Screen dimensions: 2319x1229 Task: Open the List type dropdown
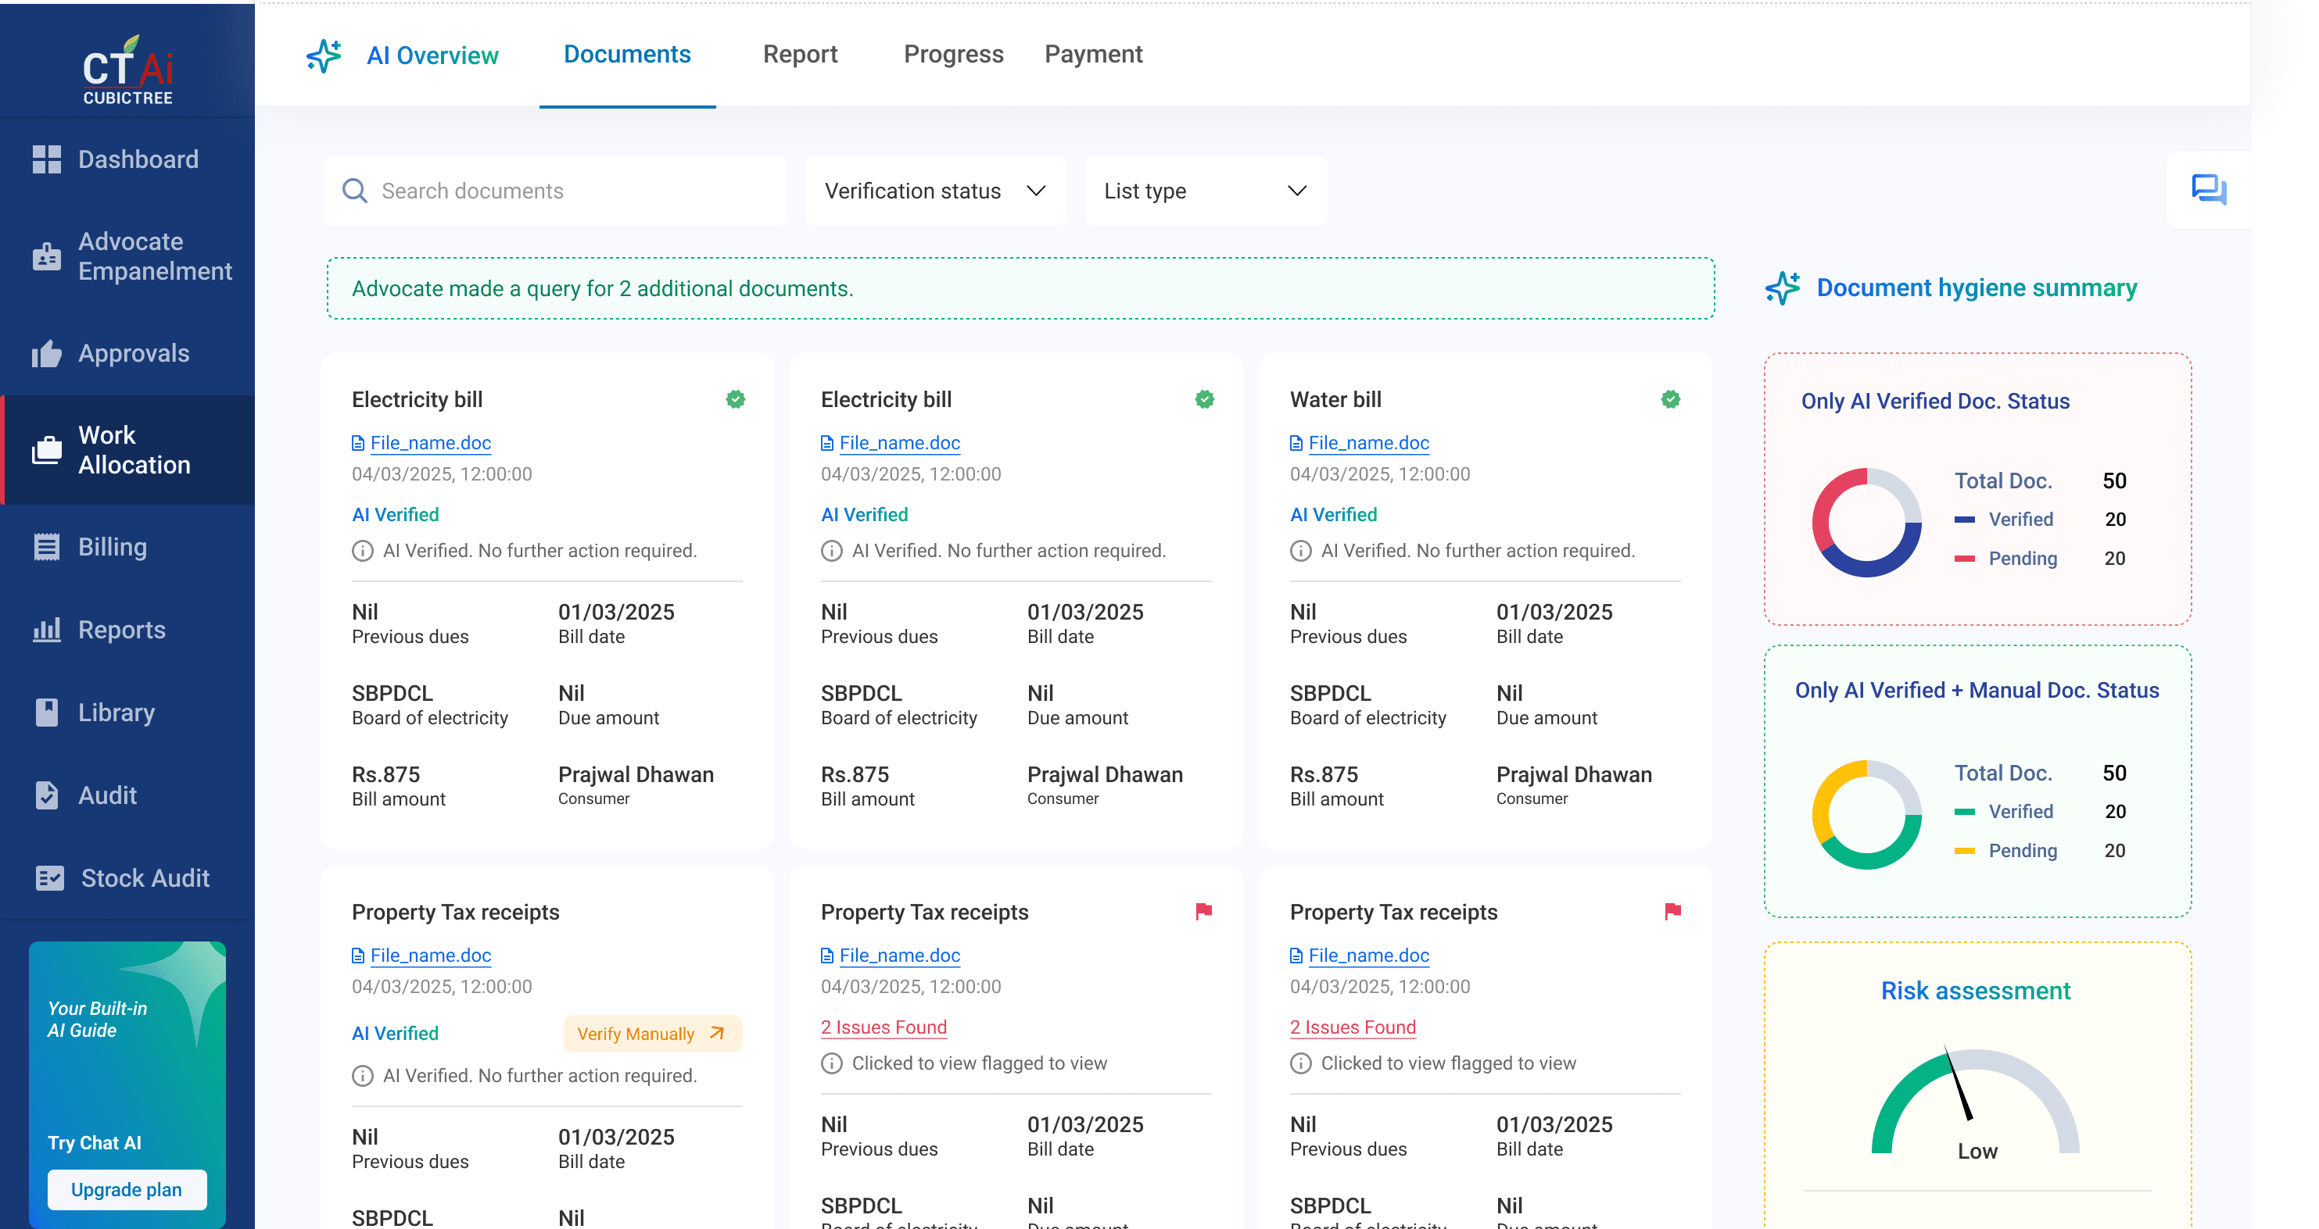[x=1205, y=191]
